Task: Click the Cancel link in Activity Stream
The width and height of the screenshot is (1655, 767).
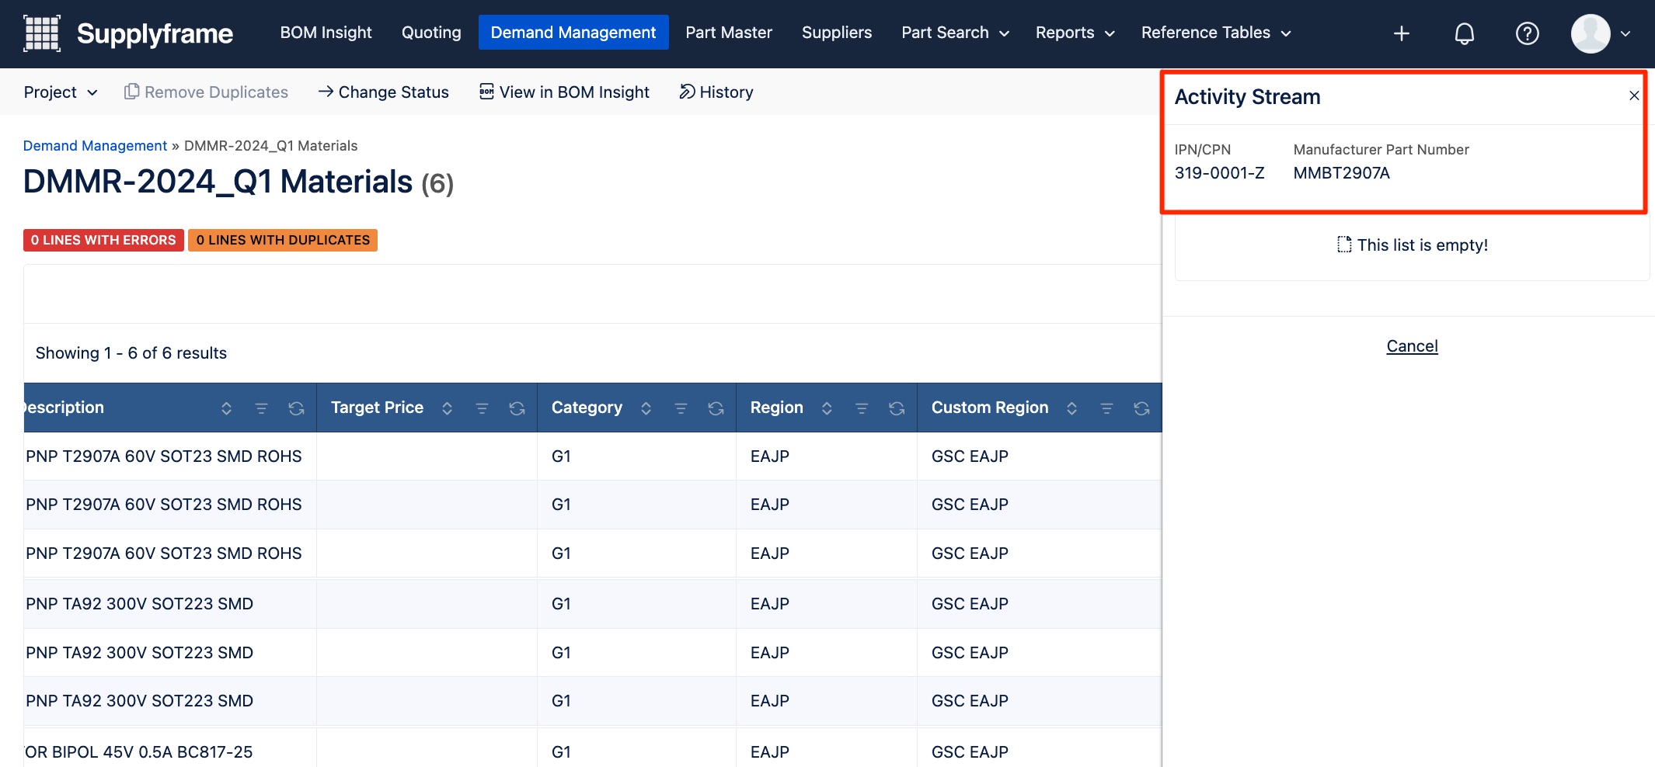Action: click(x=1412, y=346)
